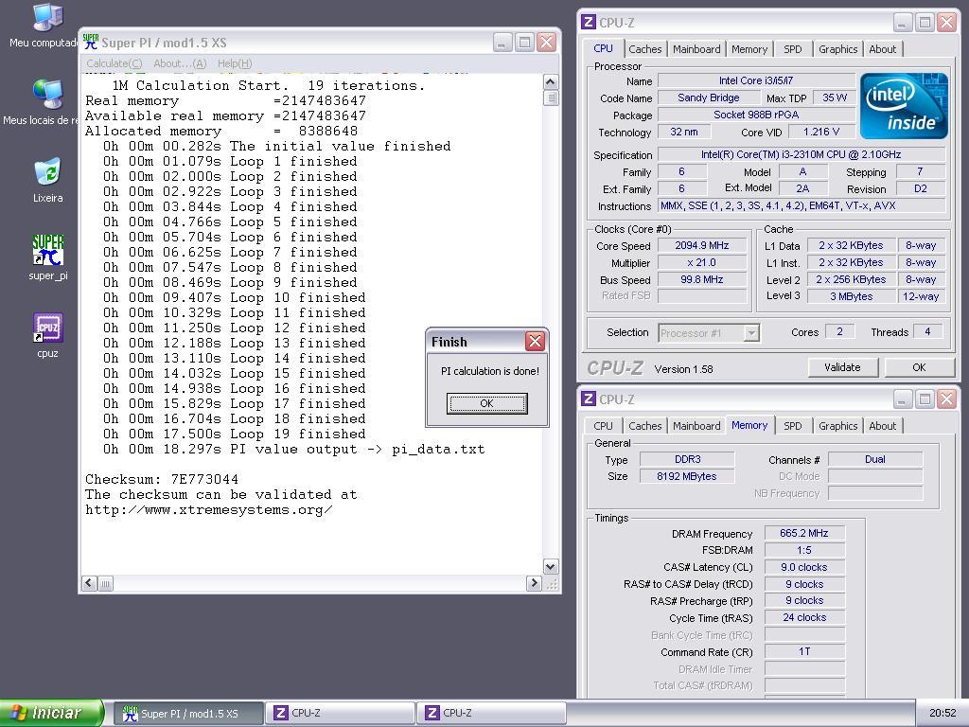Click the DRAM Frequency value 665.2 MHz
Image resolution: width=969 pixels, height=727 pixels.
coord(804,533)
